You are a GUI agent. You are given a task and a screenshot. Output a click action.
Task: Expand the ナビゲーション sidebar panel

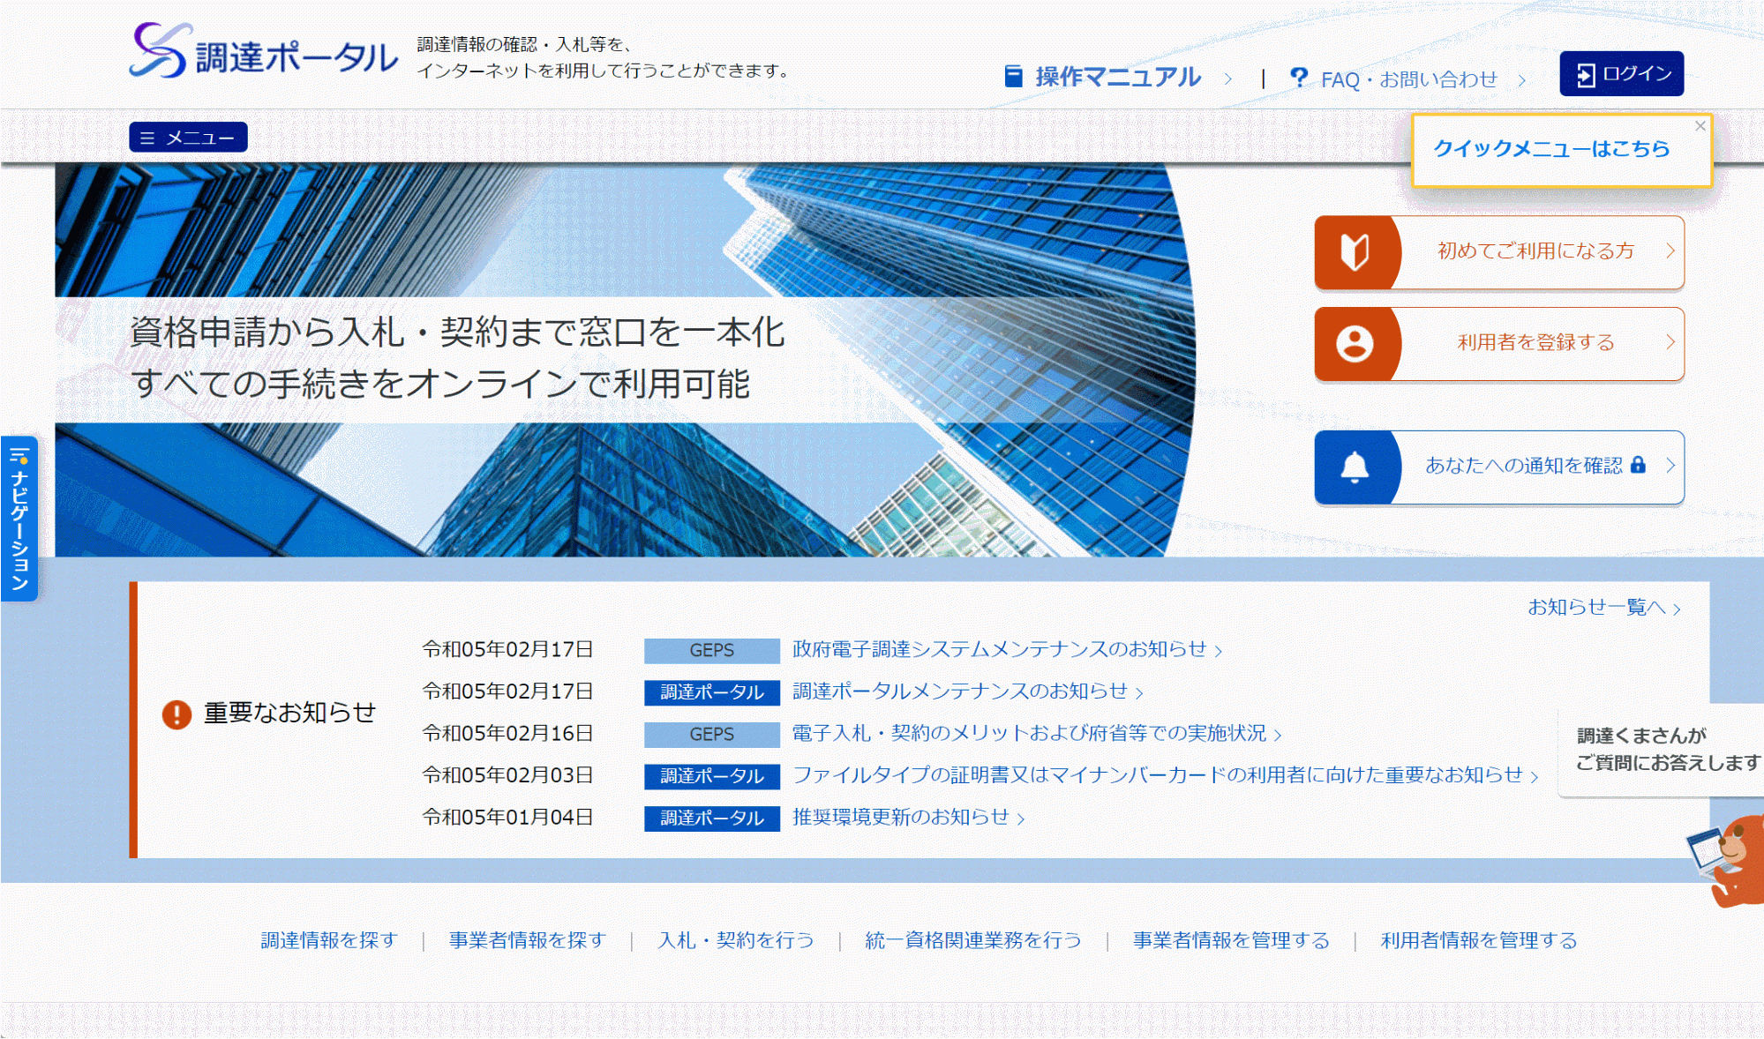(19, 512)
